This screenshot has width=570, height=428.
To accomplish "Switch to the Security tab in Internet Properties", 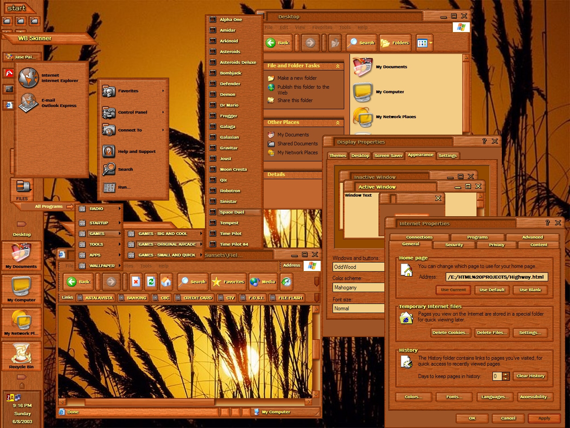I will tap(454, 245).
